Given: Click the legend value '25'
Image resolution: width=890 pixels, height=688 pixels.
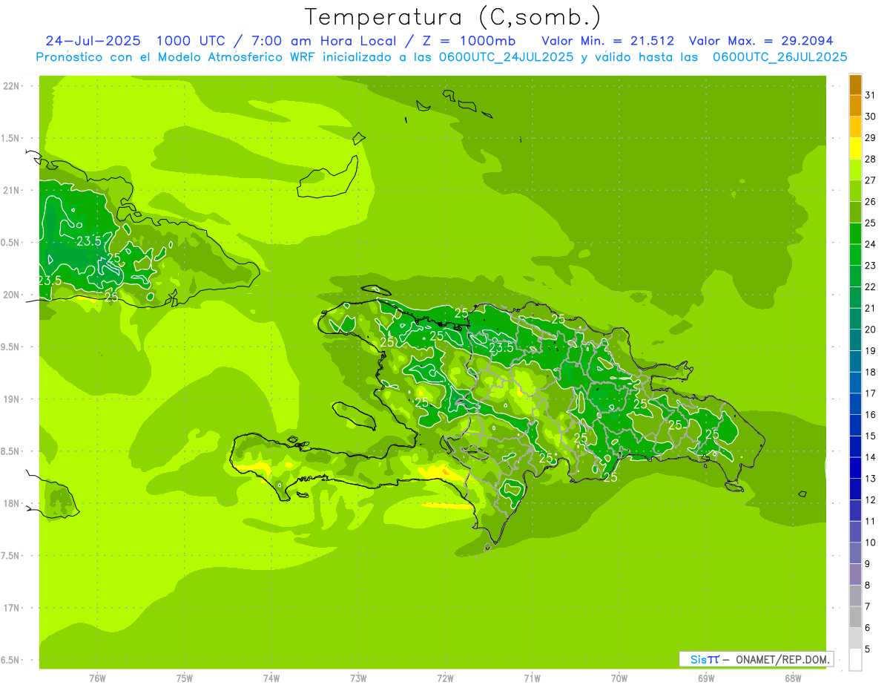Looking at the screenshot, I should (x=870, y=223).
